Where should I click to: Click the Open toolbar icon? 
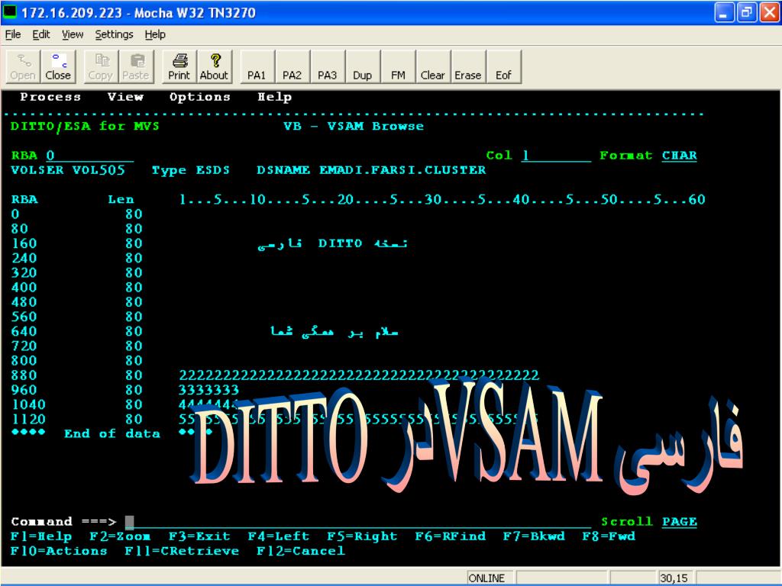click(23, 67)
